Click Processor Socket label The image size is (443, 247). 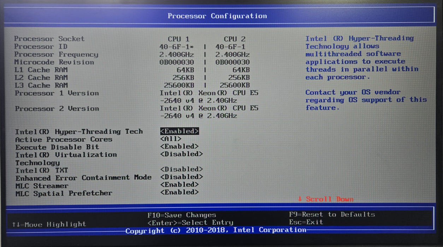[x=49, y=39]
